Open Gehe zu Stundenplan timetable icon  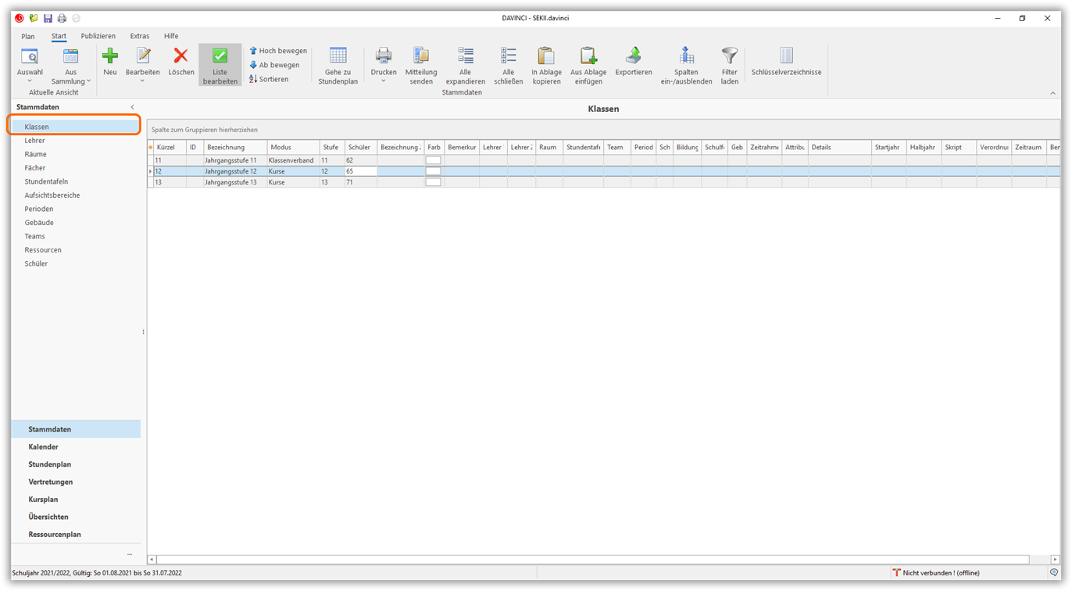(x=338, y=56)
